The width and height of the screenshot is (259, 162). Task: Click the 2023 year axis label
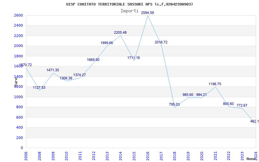(242, 156)
